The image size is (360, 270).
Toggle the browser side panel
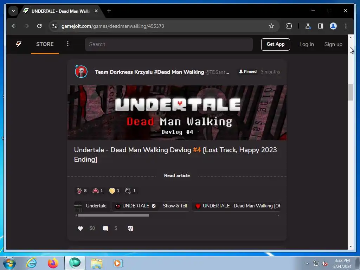pos(321,26)
